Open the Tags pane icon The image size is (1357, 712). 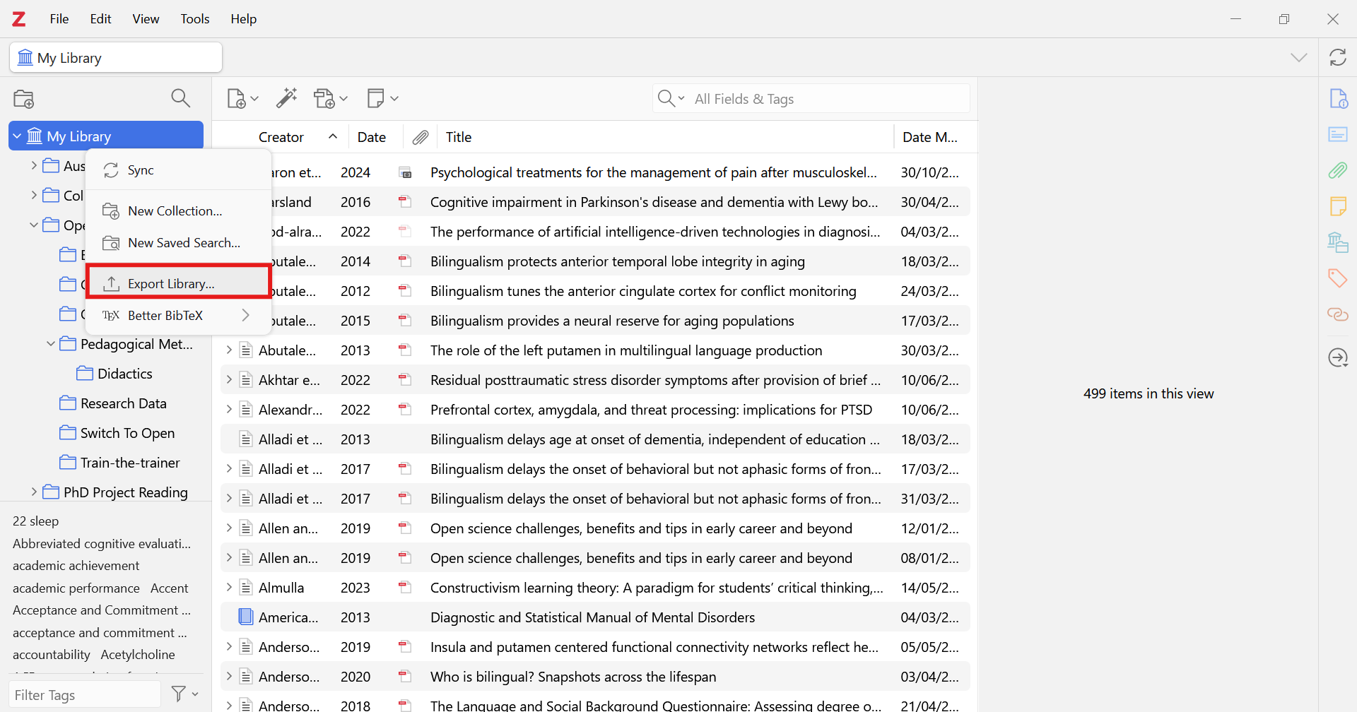1338,278
